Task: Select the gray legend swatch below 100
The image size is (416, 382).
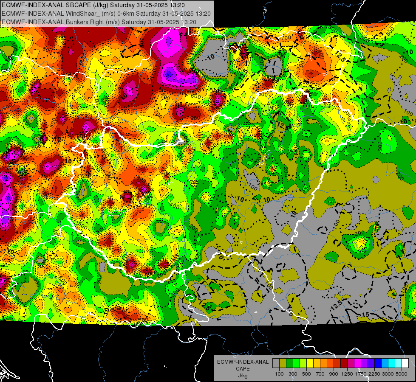Action: (x=276, y=363)
